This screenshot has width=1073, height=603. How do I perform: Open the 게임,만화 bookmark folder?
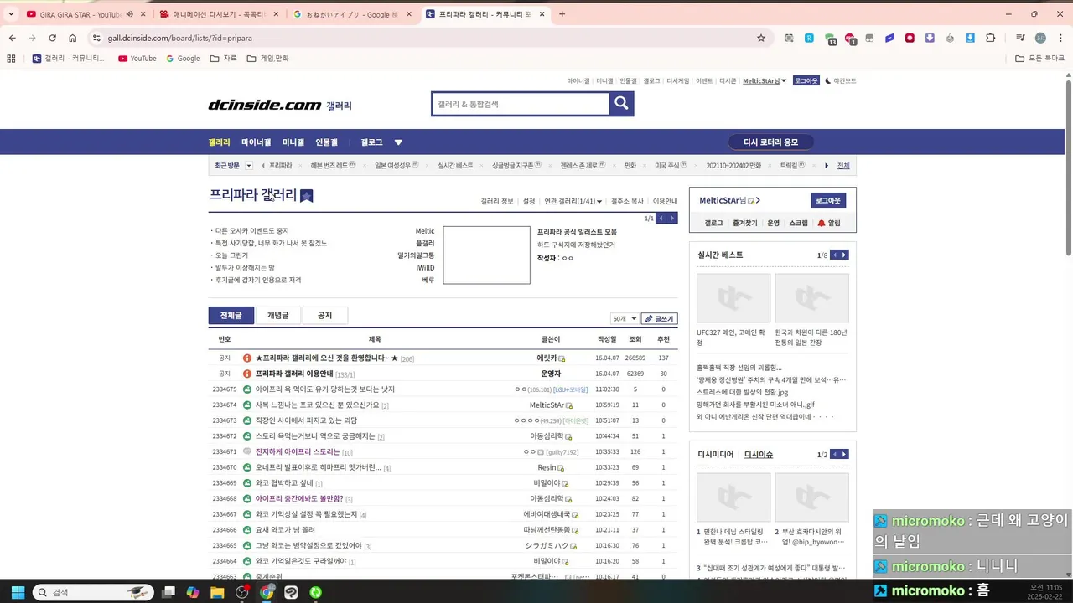point(268,59)
